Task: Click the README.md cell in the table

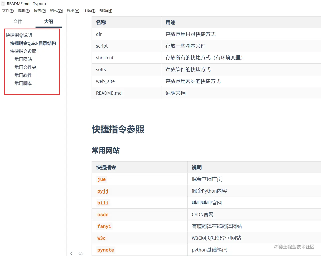Action: point(109,93)
